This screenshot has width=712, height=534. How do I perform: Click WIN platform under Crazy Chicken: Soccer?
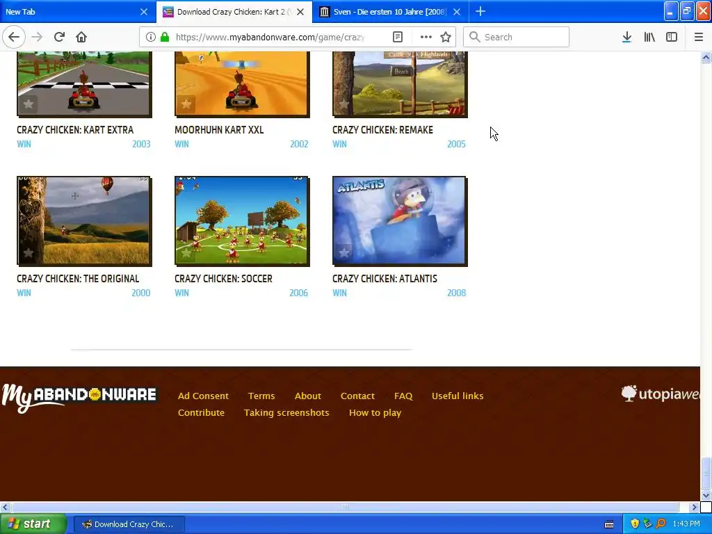click(x=181, y=293)
